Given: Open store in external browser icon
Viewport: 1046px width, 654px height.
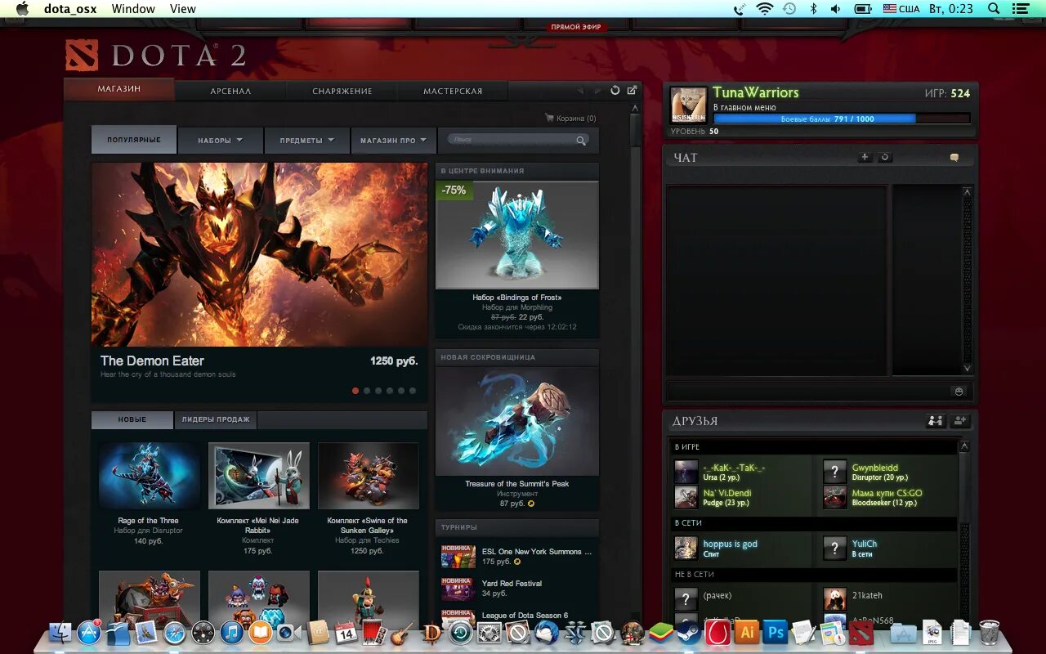Looking at the screenshot, I should (632, 90).
